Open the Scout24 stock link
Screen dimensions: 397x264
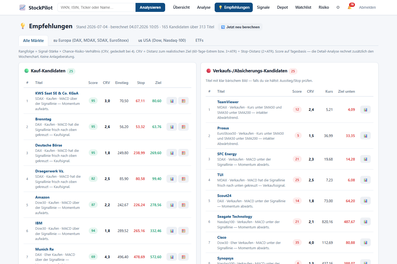224,196
